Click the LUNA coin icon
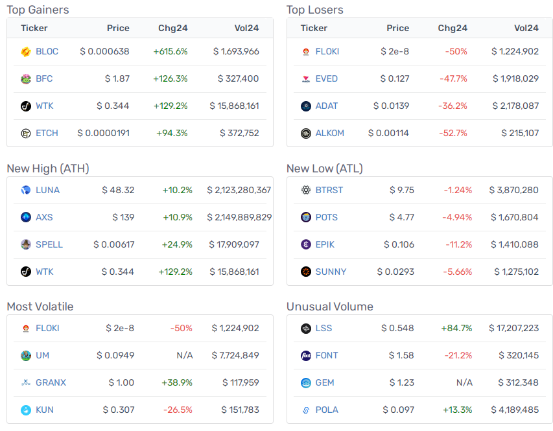The image size is (553, 431). (26, 190)
